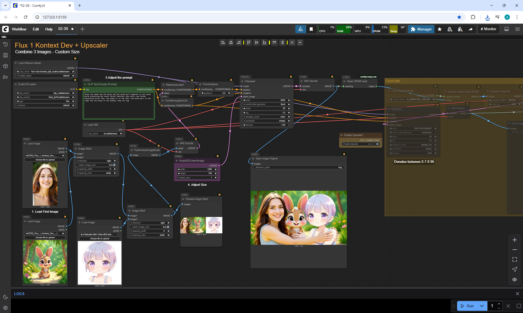Open the Workflow menu
Viewport: 523px width, 313px height.
pyautogui.click(x=19, y=29)
